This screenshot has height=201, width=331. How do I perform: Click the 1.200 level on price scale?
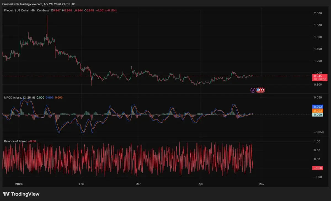(318, 61)
